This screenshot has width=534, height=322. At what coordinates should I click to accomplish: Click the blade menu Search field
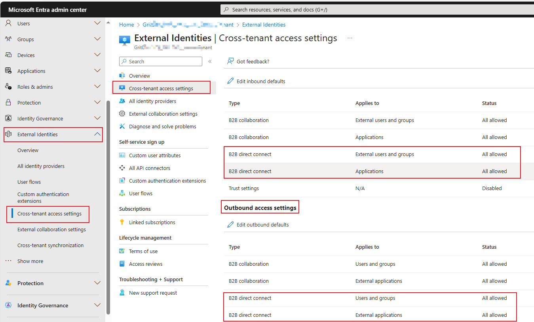click(x=161, y=61)
